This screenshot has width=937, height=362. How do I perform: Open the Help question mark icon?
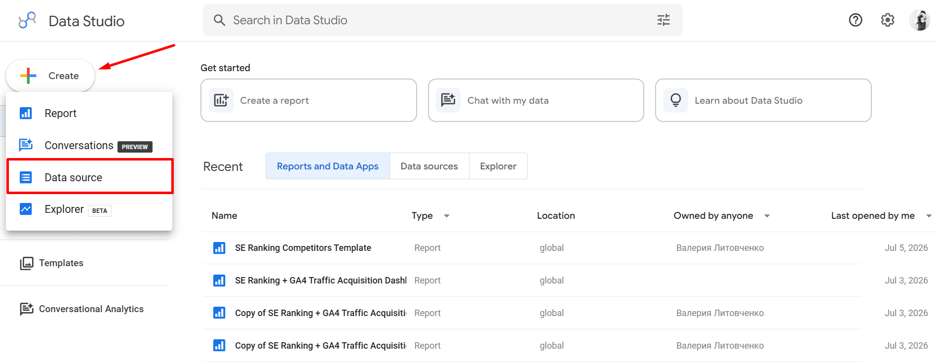coord(855,20)
